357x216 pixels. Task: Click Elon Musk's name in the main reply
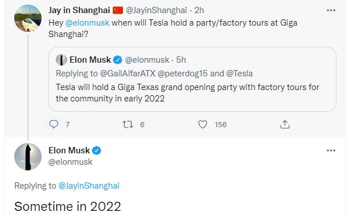pyautogui.click(x=69, y=150)
